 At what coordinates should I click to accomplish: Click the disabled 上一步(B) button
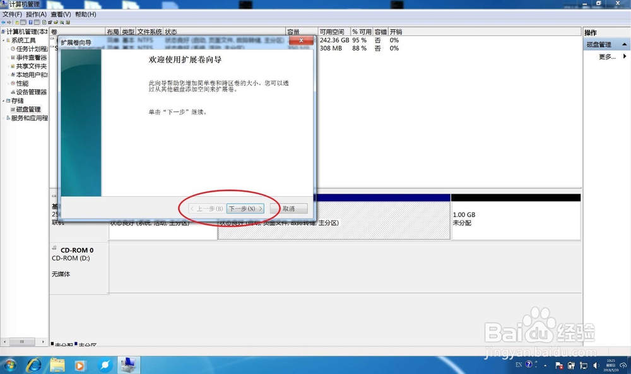click(x=206, y=209)
